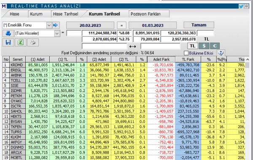Click the empty field right of 120,236,350,363

click(205, 33)
